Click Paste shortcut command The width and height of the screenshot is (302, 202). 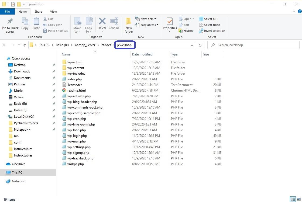(x=56, y=31)
